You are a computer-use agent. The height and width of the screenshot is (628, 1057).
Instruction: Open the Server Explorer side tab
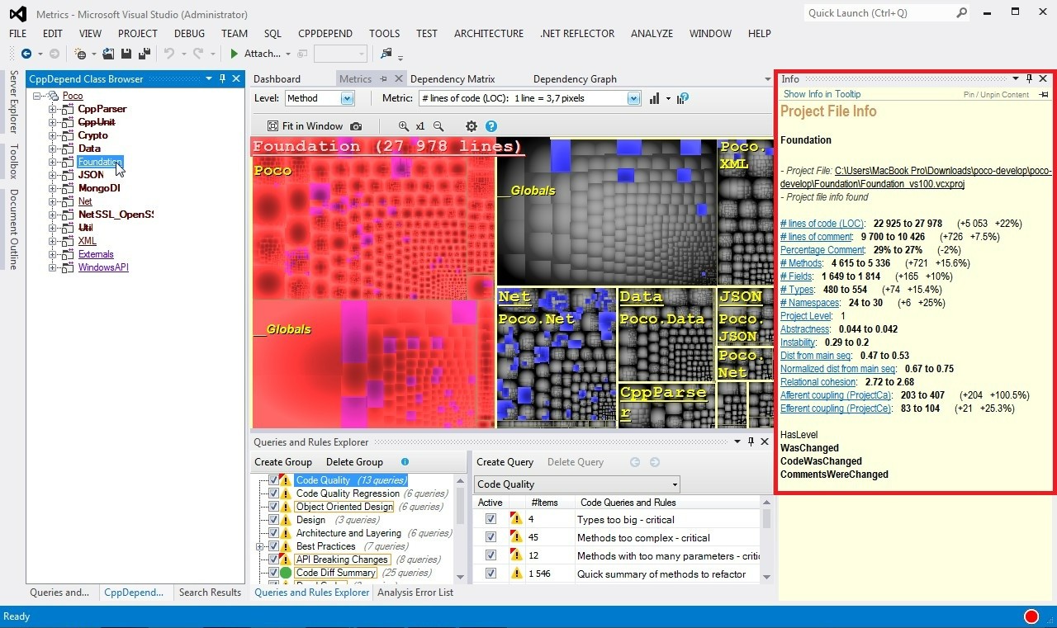pos(13,102)
